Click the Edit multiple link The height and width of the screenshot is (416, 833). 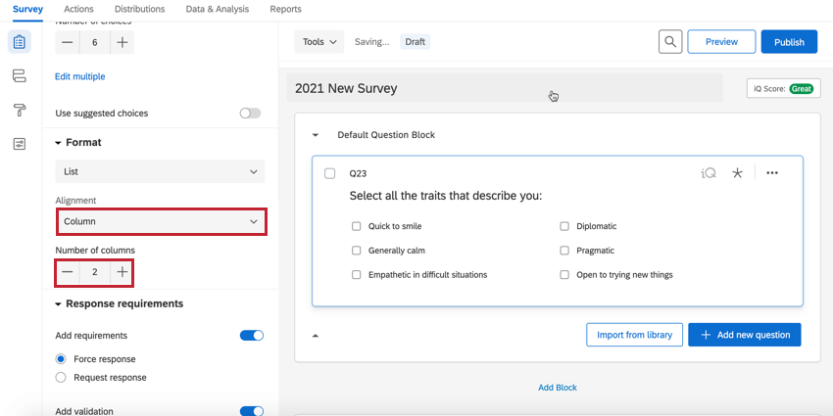pos(80,76)
